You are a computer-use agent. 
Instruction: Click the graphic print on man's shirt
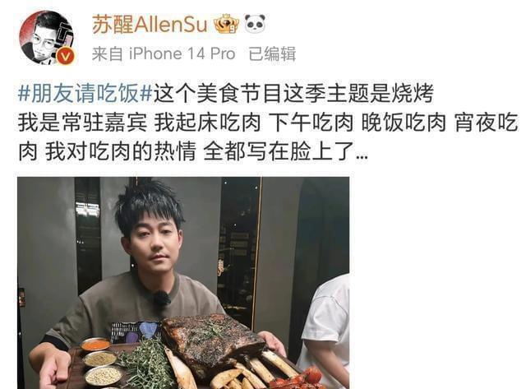click(136, 331)
